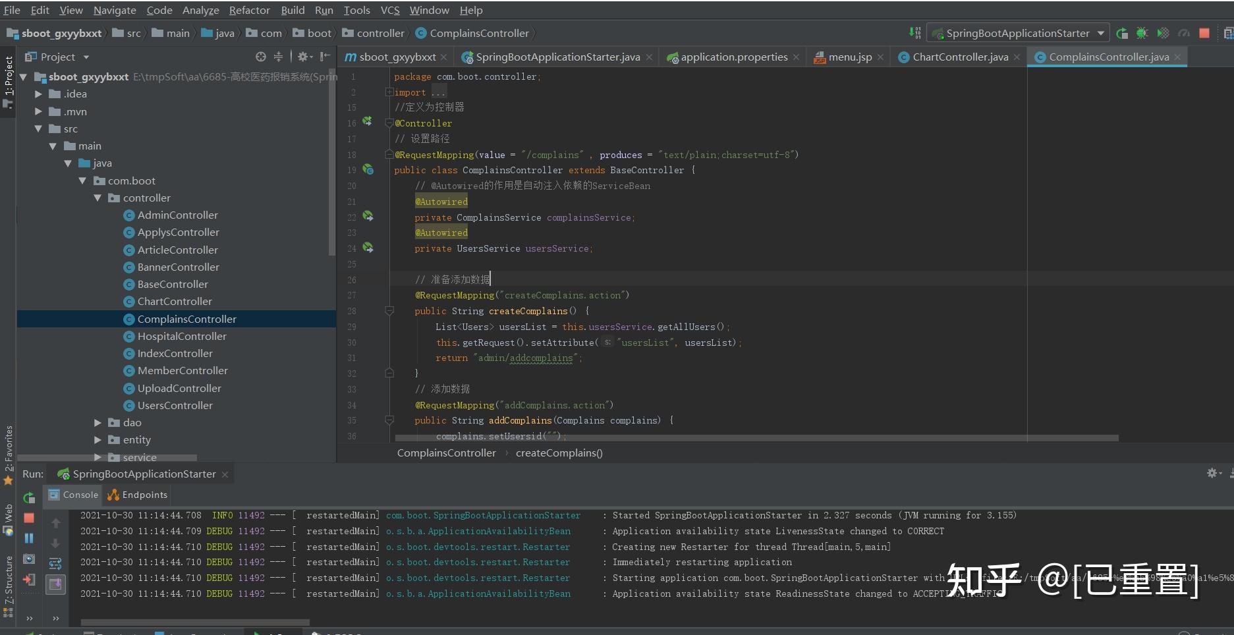Expand the entity package

coord(98,439)
